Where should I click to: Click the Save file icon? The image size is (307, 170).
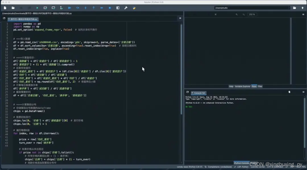click(x=21, y=8)
